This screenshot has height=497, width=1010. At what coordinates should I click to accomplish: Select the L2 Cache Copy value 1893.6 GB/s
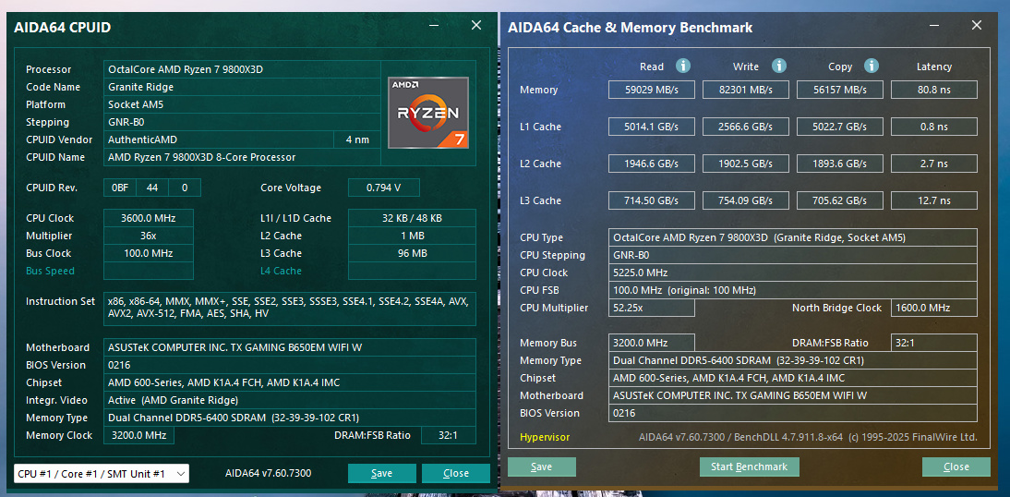(x=840, y=164)
